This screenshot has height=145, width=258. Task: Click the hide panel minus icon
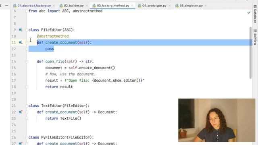click(6, 6)
